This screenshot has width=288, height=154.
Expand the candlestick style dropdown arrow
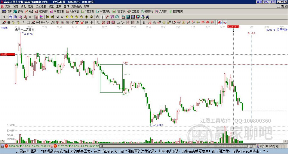click(x=33, y=17)
